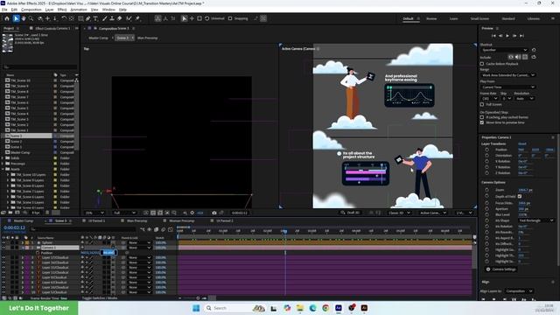Select the Puppet Pin tool
Image resolution: width=560 pixels, height=315 pixels.
tap(137, 18)
